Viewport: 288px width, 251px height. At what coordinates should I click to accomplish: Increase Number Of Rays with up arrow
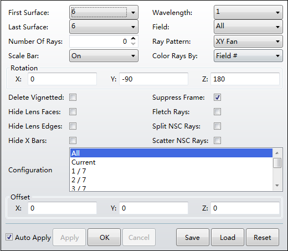(133, 39)
